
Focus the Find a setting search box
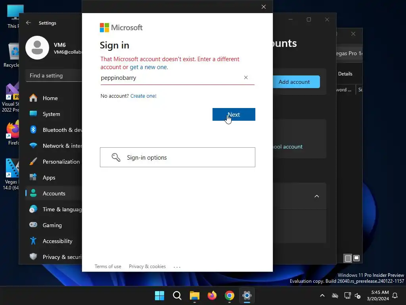tap(54, 75)
